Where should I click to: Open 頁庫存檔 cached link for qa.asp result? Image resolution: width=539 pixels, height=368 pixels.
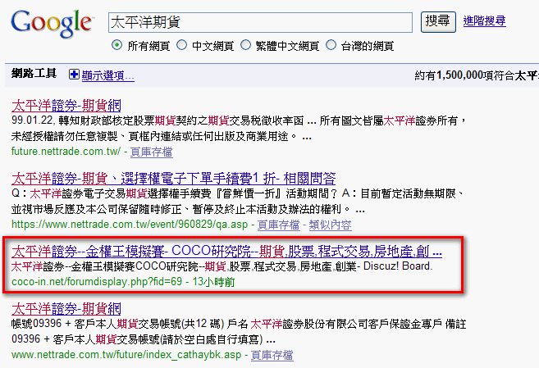pyautogui.click(x=279, y=225)
